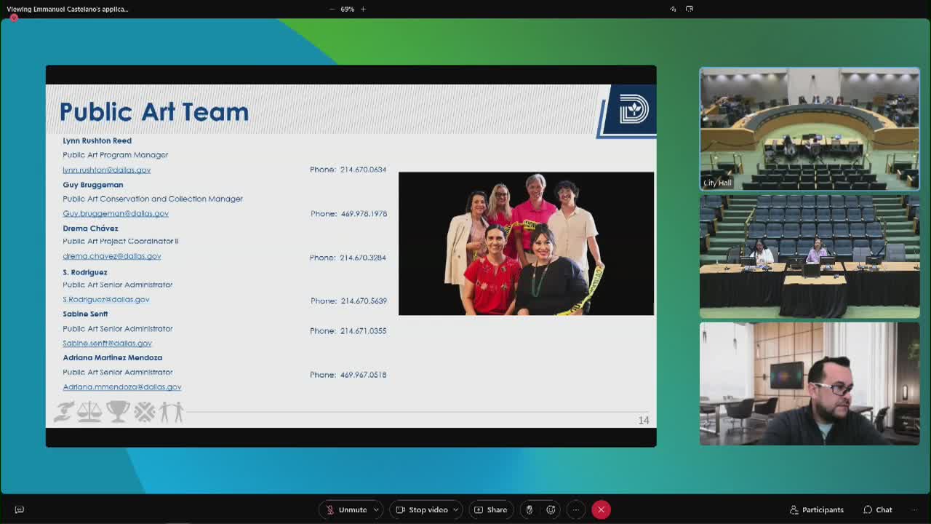Raise hand using the hand icon
The width and height of the screenshot is (931, 524).
529,509
